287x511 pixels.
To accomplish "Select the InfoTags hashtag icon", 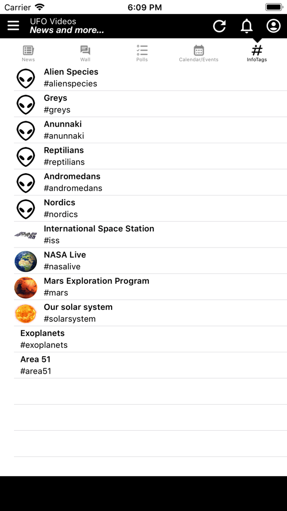I will click(x=256, y=50).
